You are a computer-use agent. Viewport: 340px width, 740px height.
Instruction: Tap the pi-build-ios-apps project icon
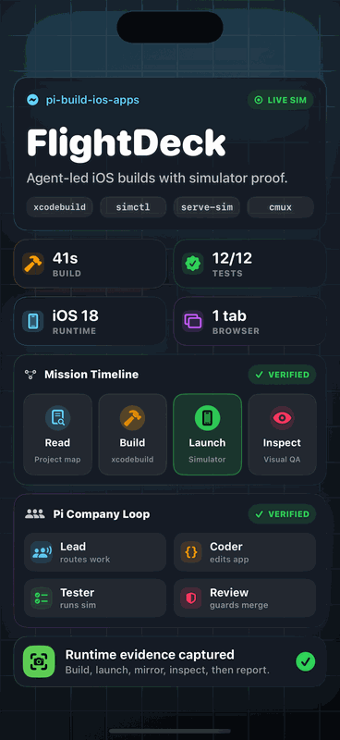tap(32, 100)
